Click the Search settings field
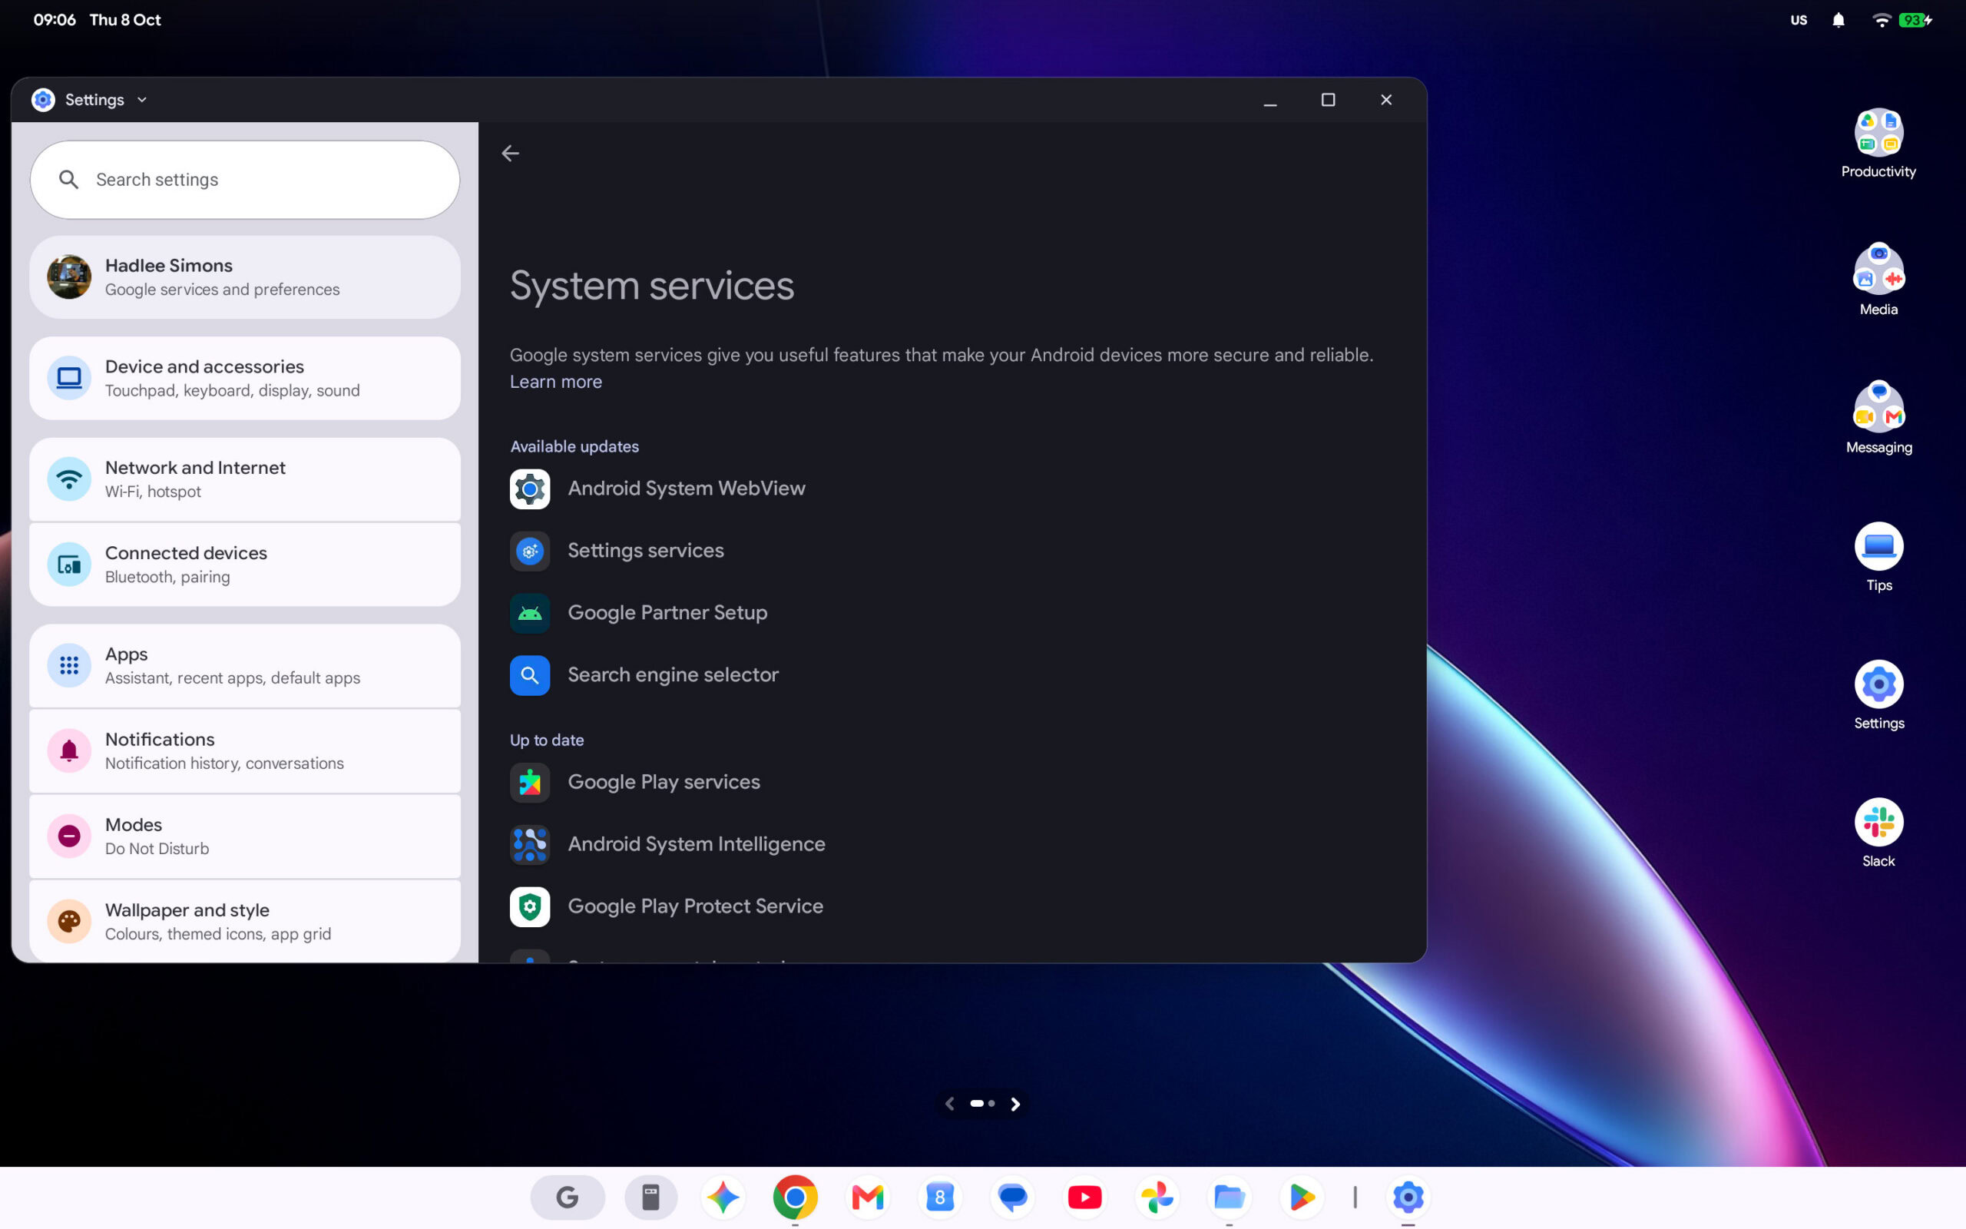 point(244,179)
